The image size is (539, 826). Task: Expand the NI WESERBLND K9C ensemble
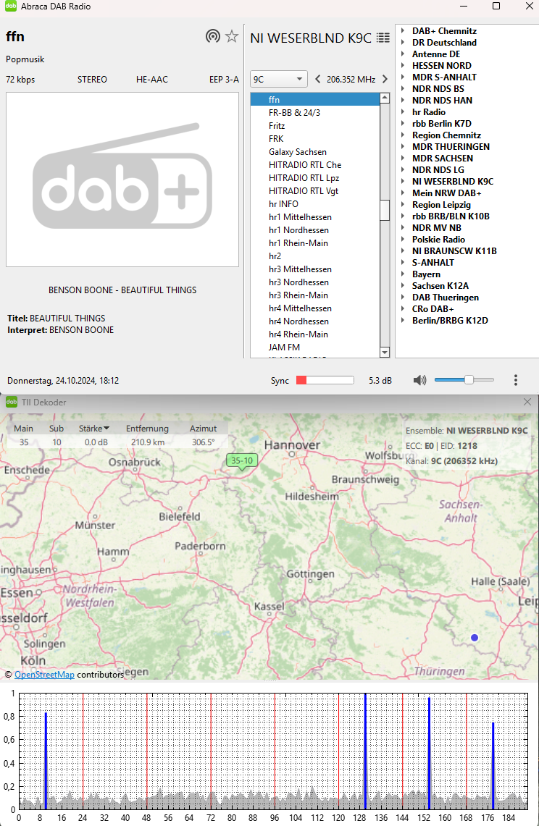[x=402, y=182]
